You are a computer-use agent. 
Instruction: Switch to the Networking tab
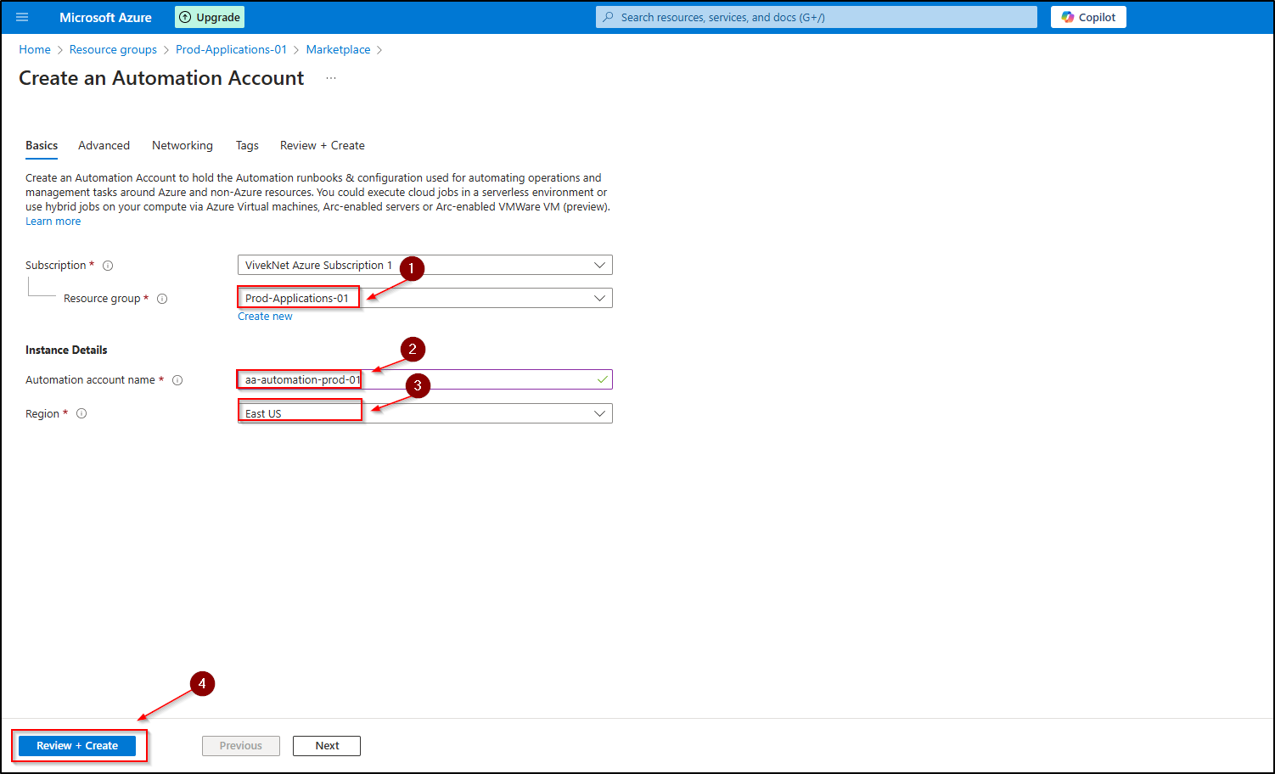coord(183,146)
